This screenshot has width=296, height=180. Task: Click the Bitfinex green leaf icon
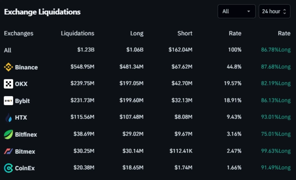[x=8, y=134]
